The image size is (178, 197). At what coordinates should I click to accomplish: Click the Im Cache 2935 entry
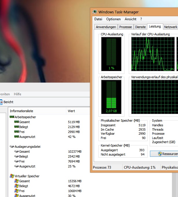pyautogui.click(x=123, y=129)
